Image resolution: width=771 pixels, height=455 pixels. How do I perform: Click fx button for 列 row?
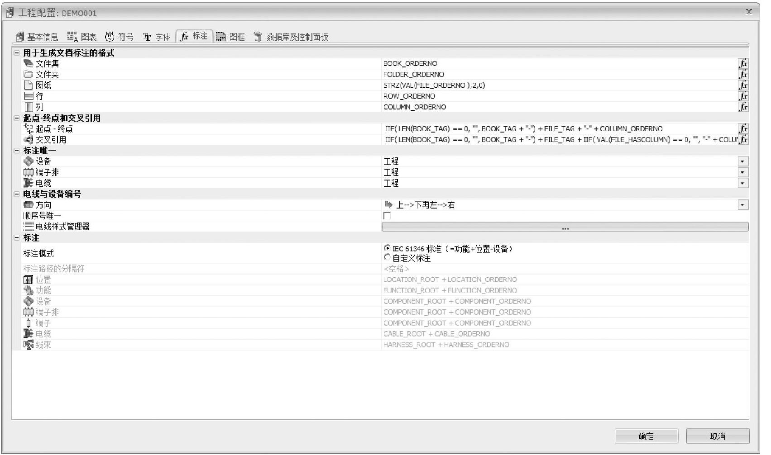pyautogui.click(x=743, y=107)
